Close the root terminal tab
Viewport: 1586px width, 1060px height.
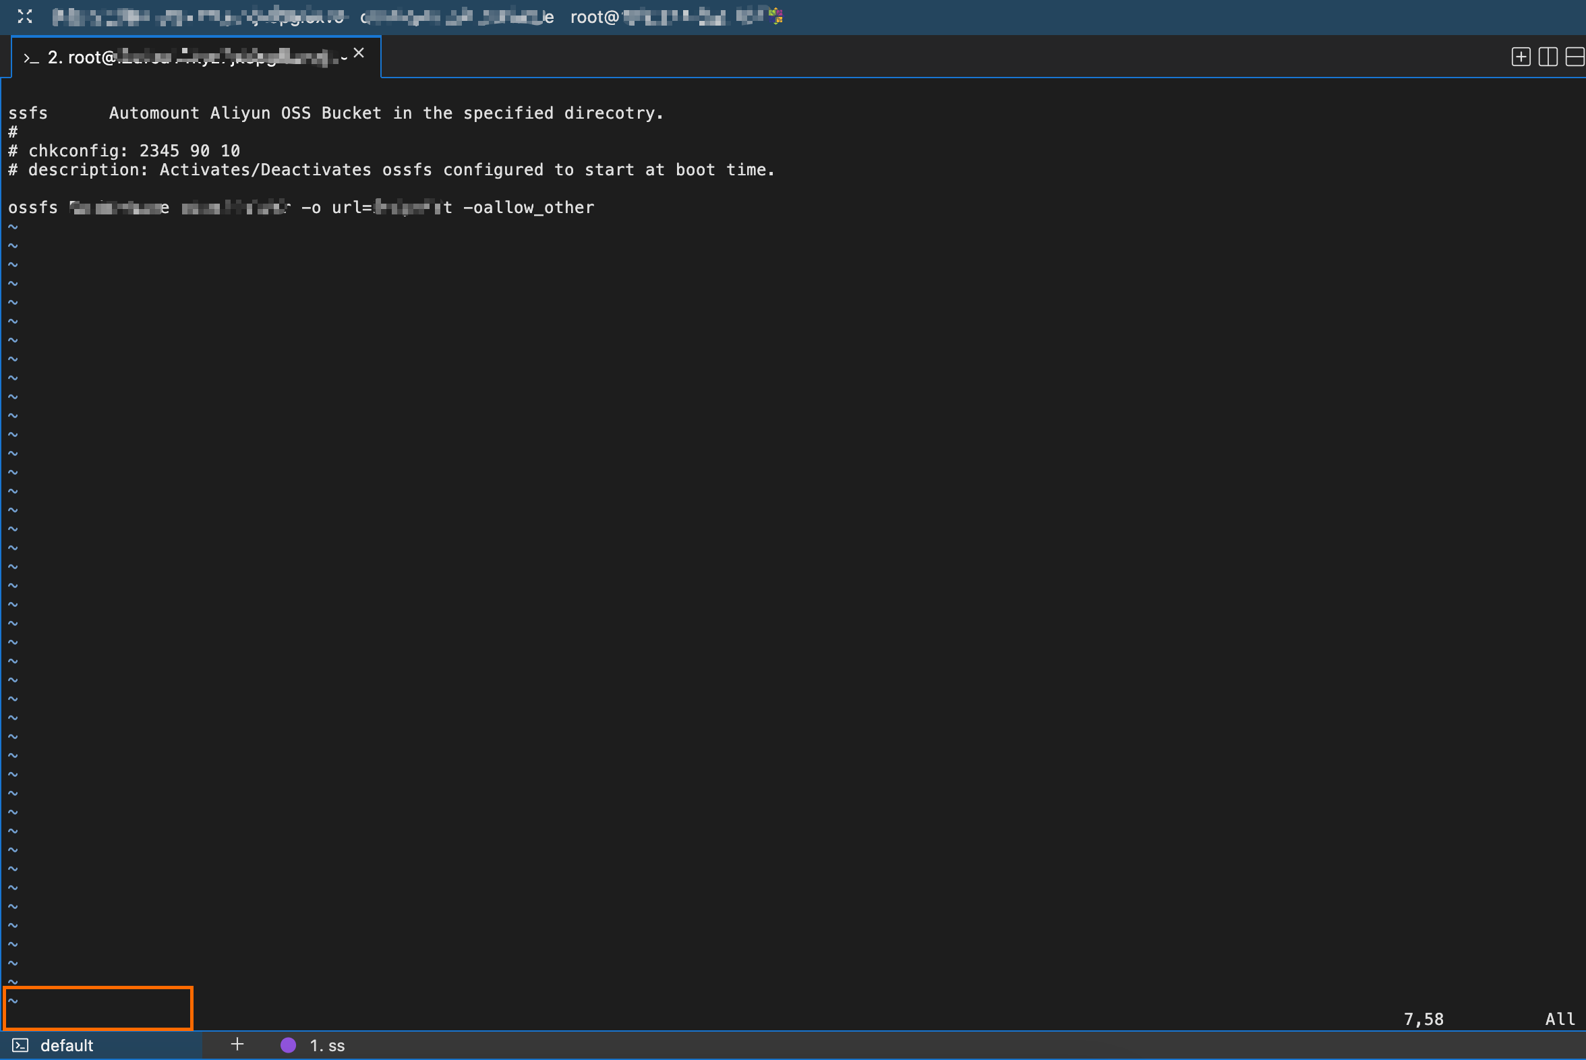point(359,53)
